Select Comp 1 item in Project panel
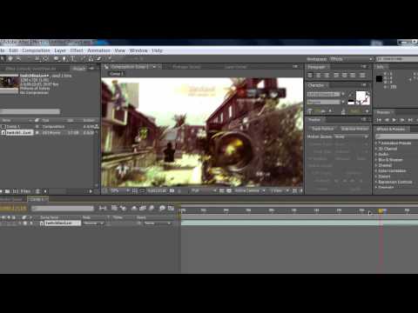This screenshot has height=313, width=418. click(13, 127)
